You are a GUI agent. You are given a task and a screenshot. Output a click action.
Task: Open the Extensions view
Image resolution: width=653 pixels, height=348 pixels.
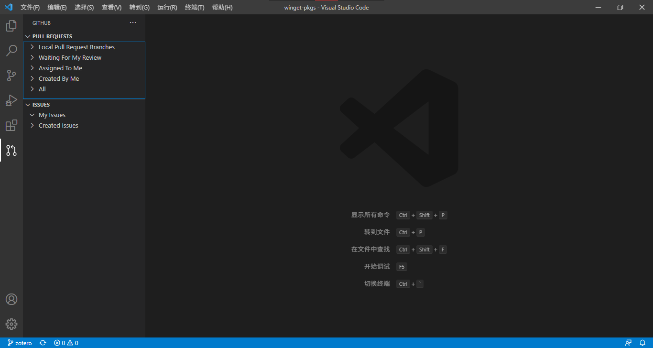coord(11,125)
